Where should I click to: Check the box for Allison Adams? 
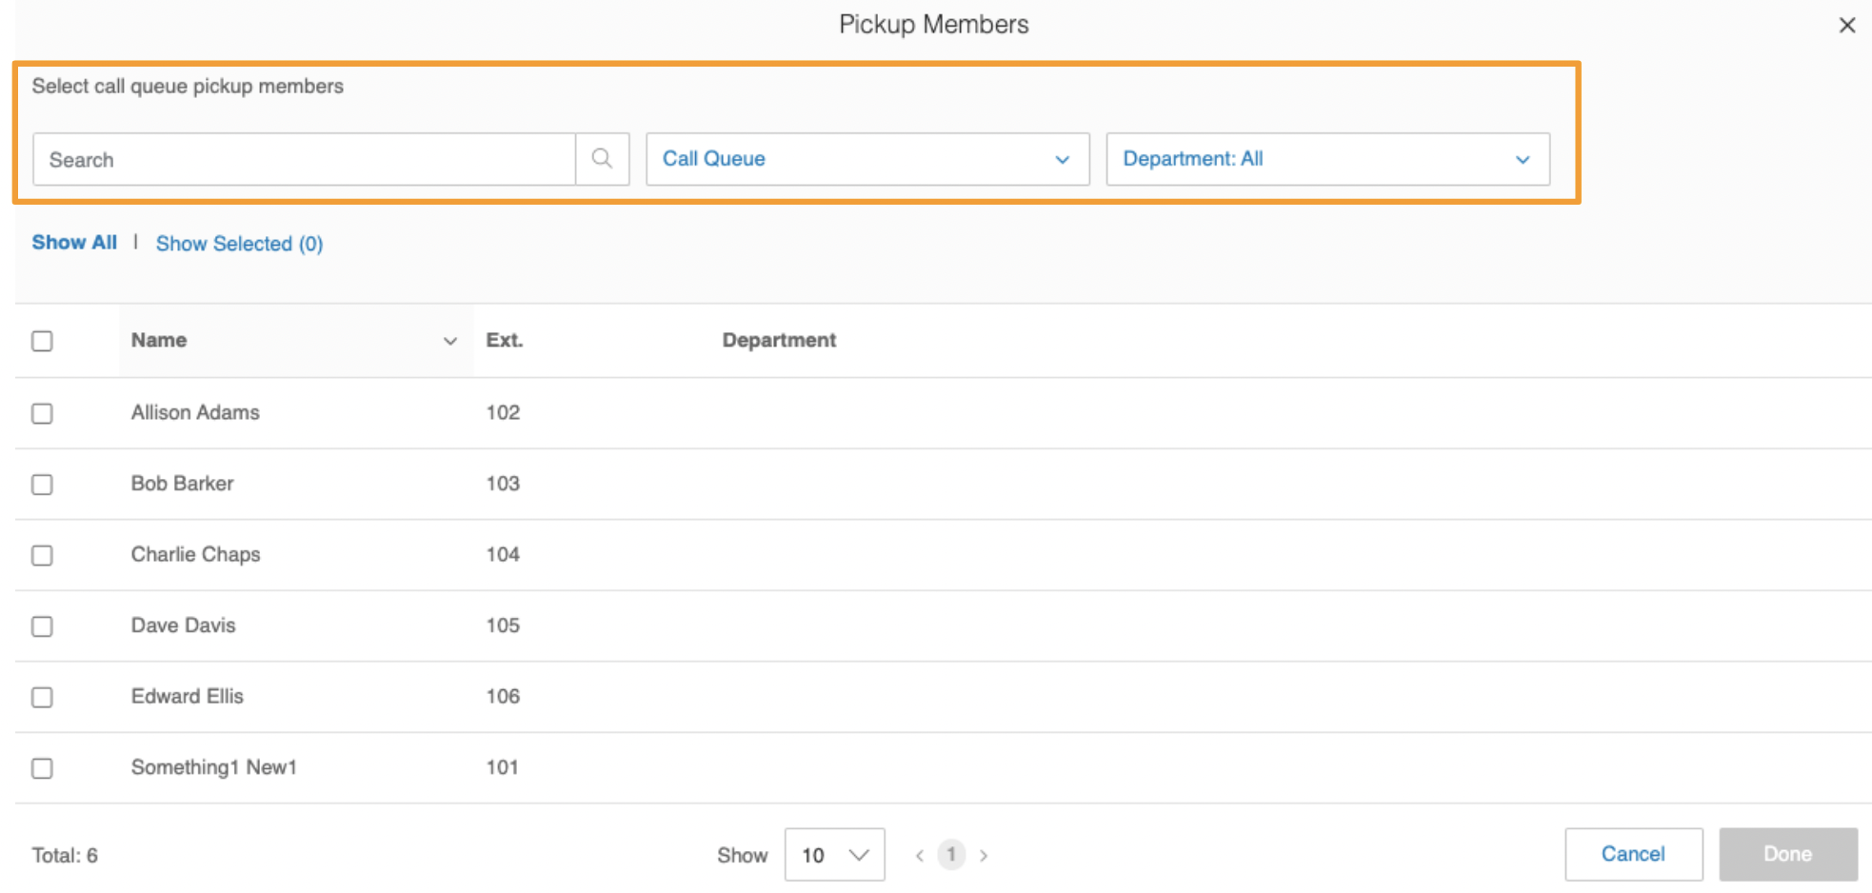pos(42,413)
